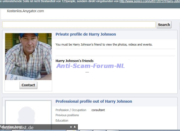Click into the search text field
The width and height of the screenshot is (180, 131).
pos(79,25)
